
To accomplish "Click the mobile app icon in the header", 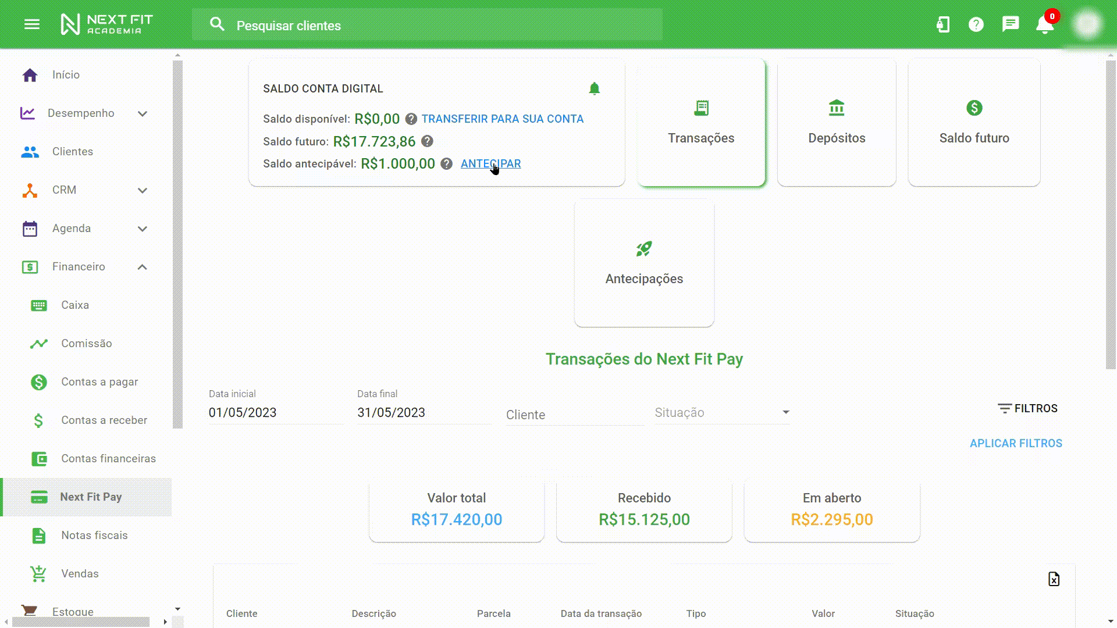I will [x=942, y=24].
